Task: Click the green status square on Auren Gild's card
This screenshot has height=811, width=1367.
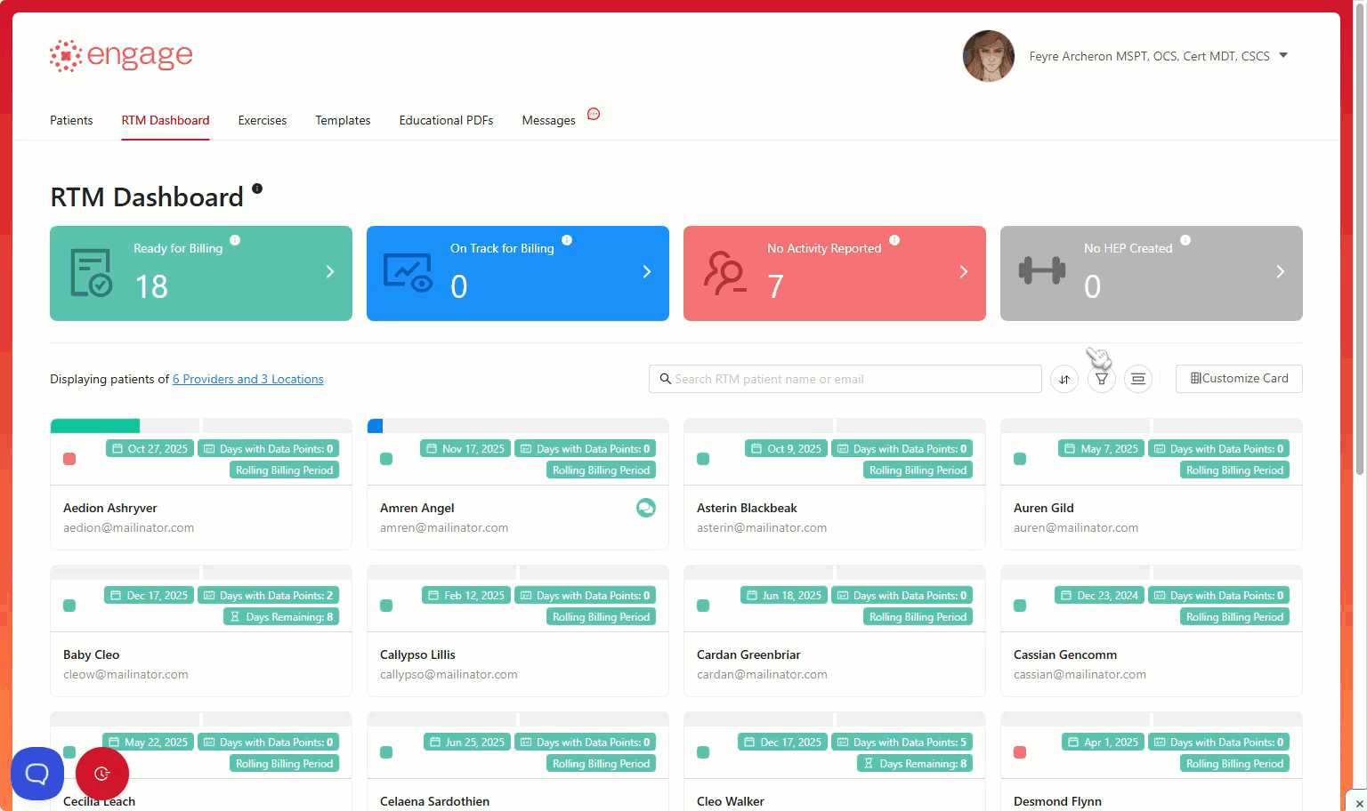Action: pyautogui.click(x=1020, y=459)
